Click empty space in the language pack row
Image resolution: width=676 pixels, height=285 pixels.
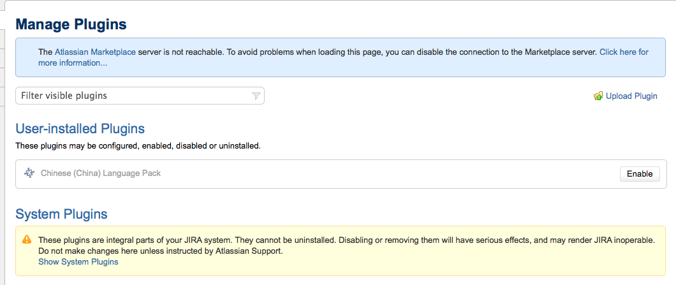coord(383,173)
